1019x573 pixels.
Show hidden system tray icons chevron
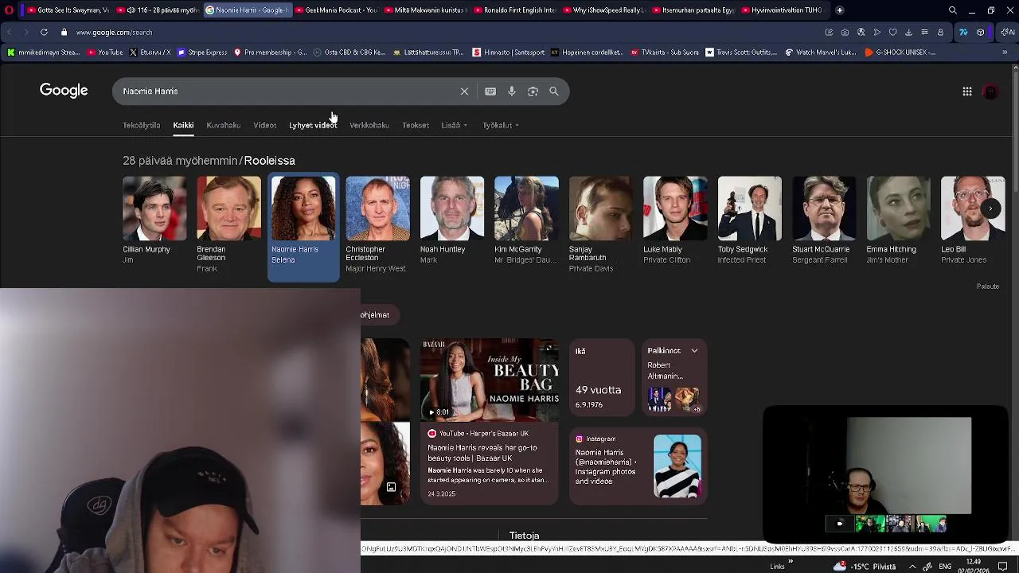pyautogui.click(x=912, y=567)
